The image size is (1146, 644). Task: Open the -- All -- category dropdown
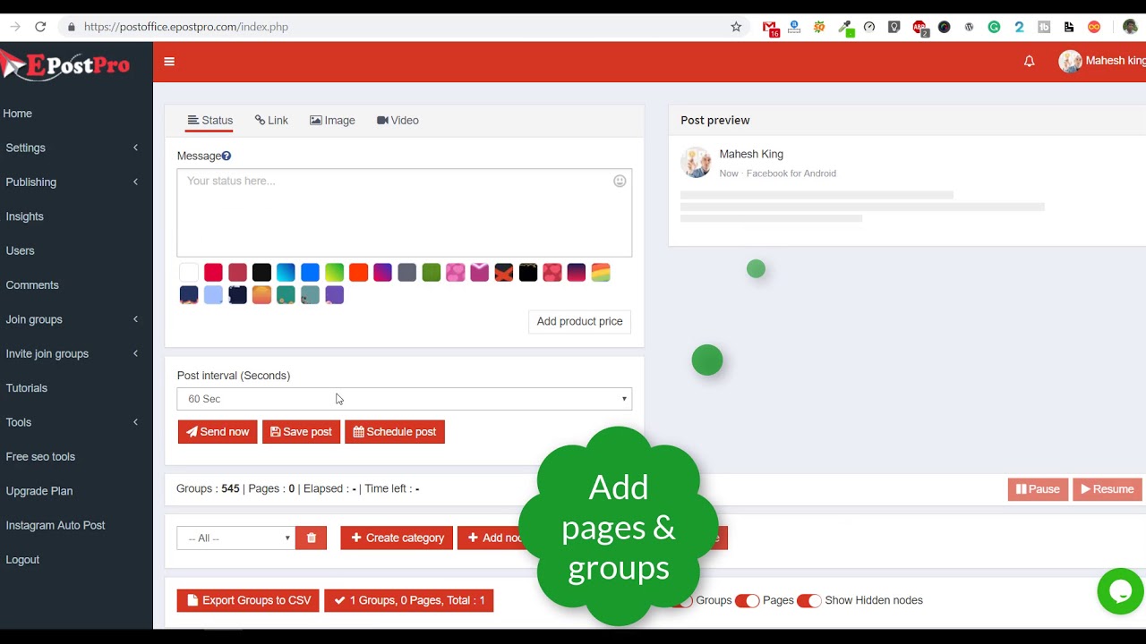(x=236, y=538)
